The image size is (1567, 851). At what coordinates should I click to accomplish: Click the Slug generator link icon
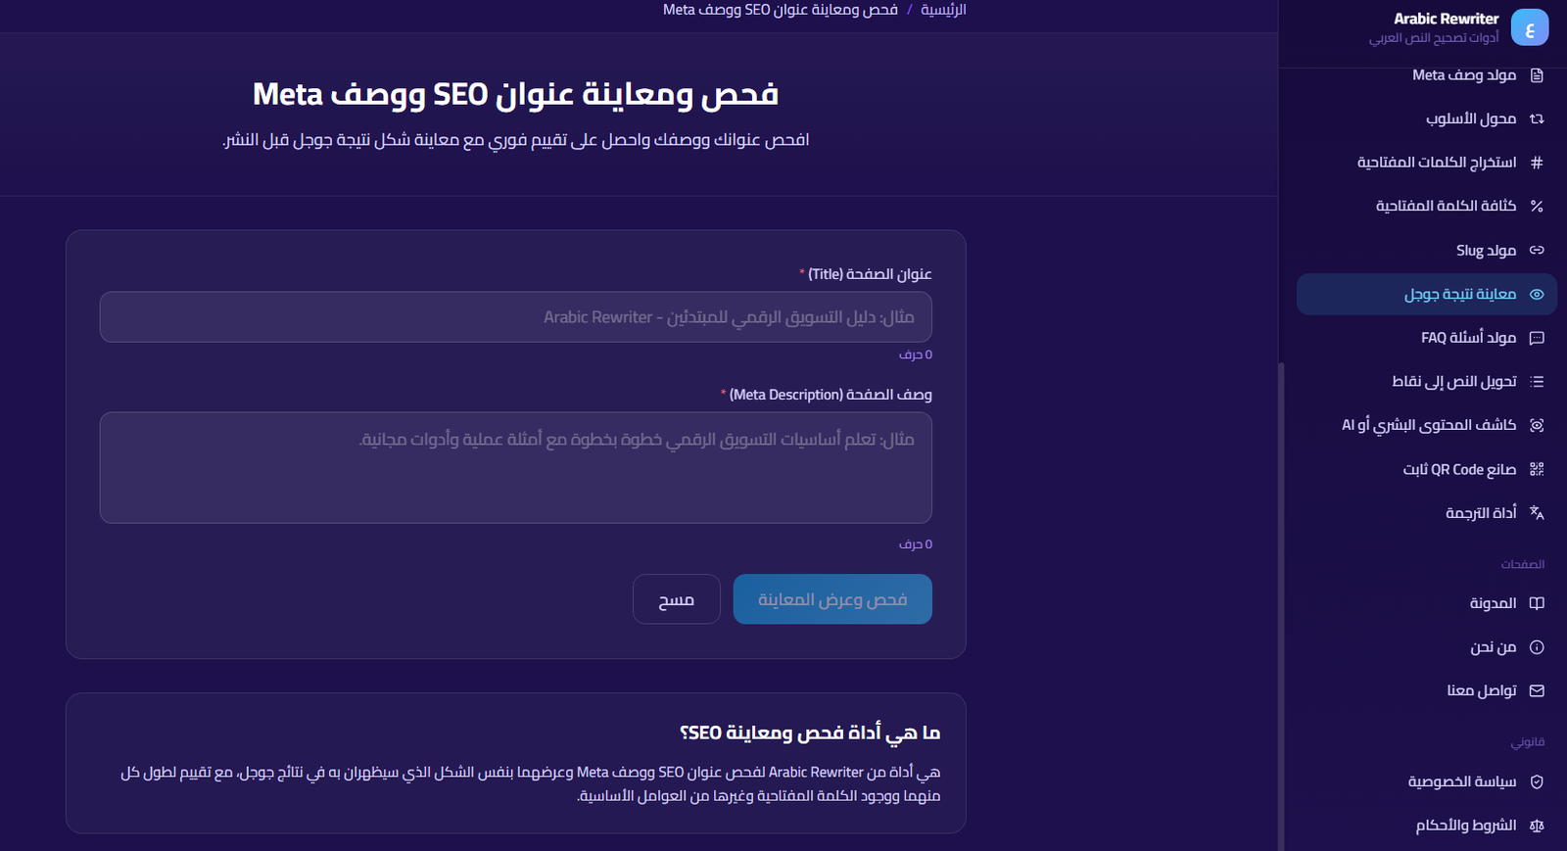[1537, 250]
